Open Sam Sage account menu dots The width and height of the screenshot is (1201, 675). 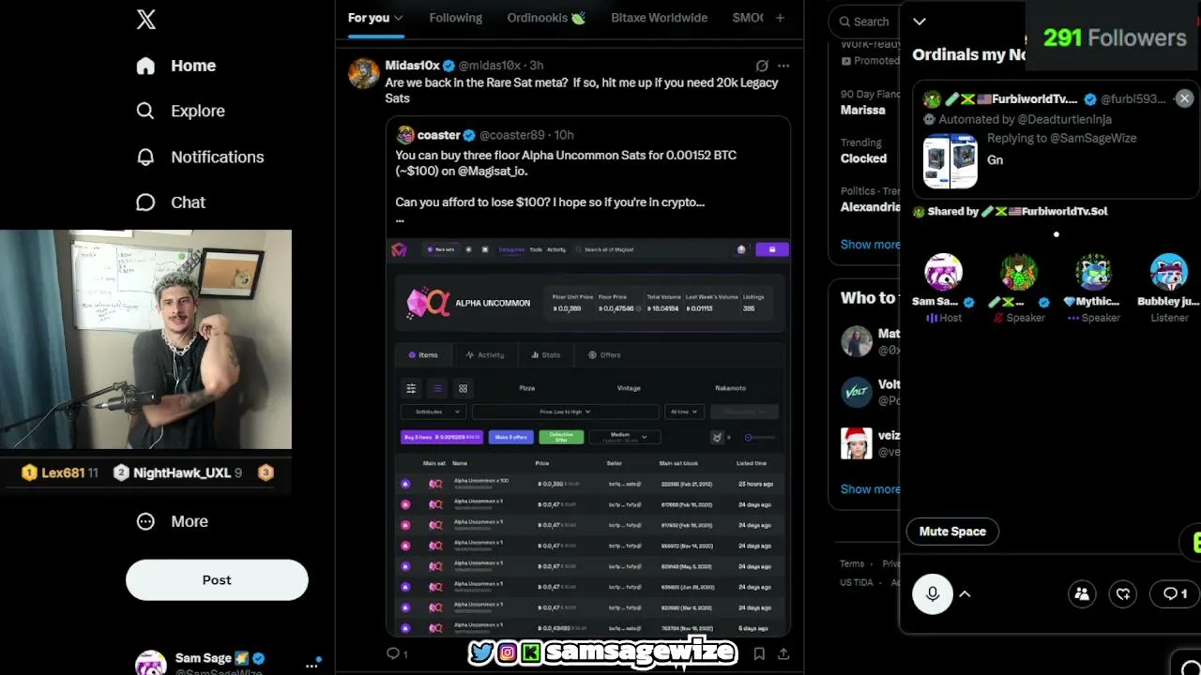312,665
